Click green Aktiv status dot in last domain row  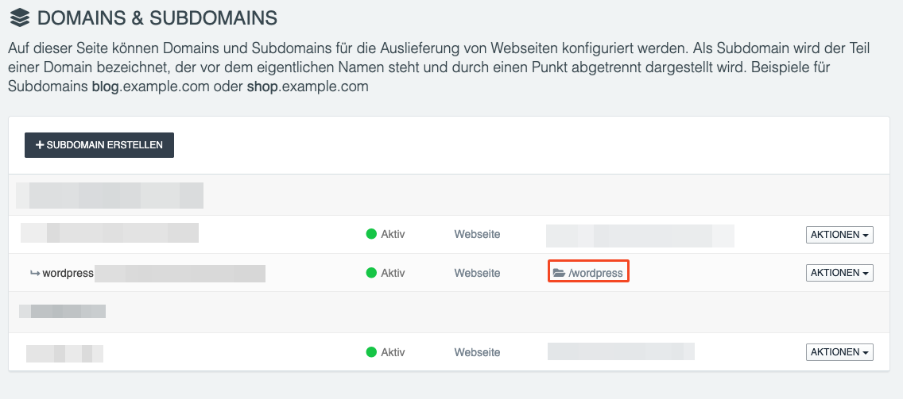click(371, 352)
